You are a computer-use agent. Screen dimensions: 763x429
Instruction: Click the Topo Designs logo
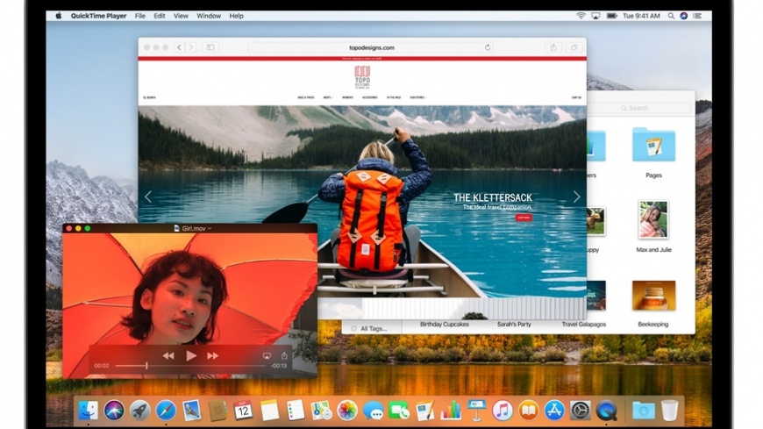(x=362, y=77)
